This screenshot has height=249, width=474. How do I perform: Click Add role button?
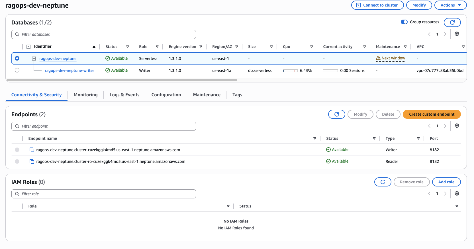[x=446, y=182]
